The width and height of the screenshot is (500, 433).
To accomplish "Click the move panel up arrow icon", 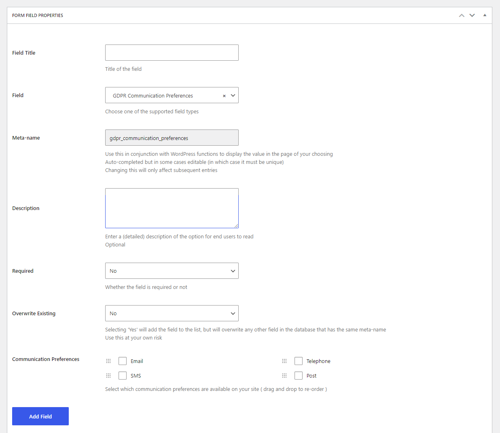I will click(x=462, y=15).
